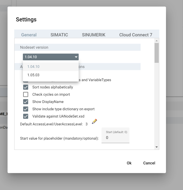The height and width of the screenshot is (190, 183).
Task: Go to the Cloud Connect 7 tab
Action: point(136,35)
